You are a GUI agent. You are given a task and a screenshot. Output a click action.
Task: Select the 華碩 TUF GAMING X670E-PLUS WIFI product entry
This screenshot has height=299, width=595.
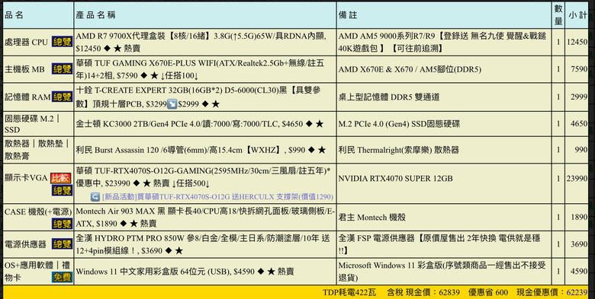pyautogui.click(x=200, y=69)
